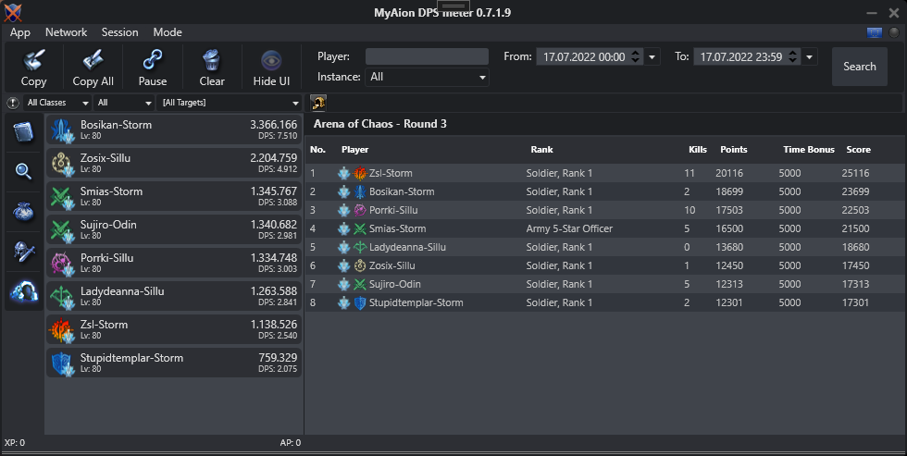907x456 pixels.
Task: Select the Porrki-Sillu row in arena table
Action: 605,210
